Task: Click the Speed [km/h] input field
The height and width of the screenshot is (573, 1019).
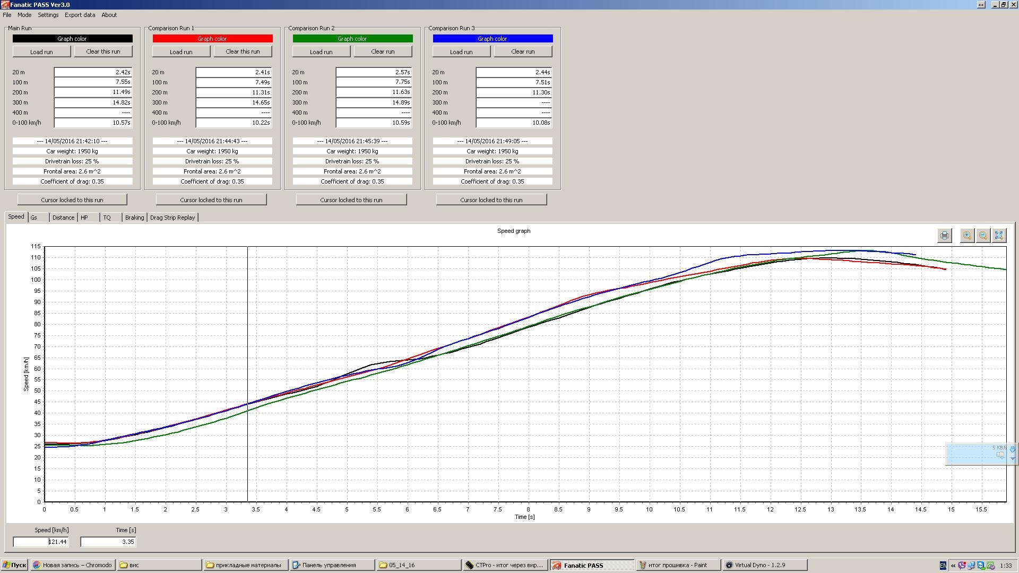Action: pyautogui.click(x=41, y=542)
